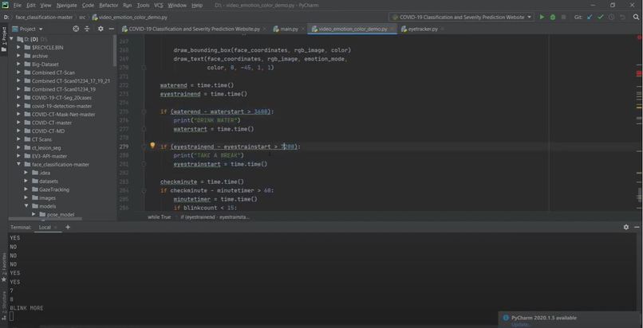Open the Tools menu
The width and height of the screenshot is (643, 328).
tap(143, 6)
